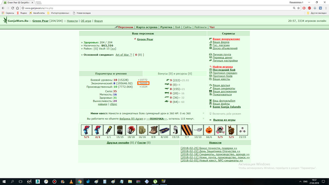Launch VLC from the taskbar
The image size is (329, 185).
coord(71,181)
